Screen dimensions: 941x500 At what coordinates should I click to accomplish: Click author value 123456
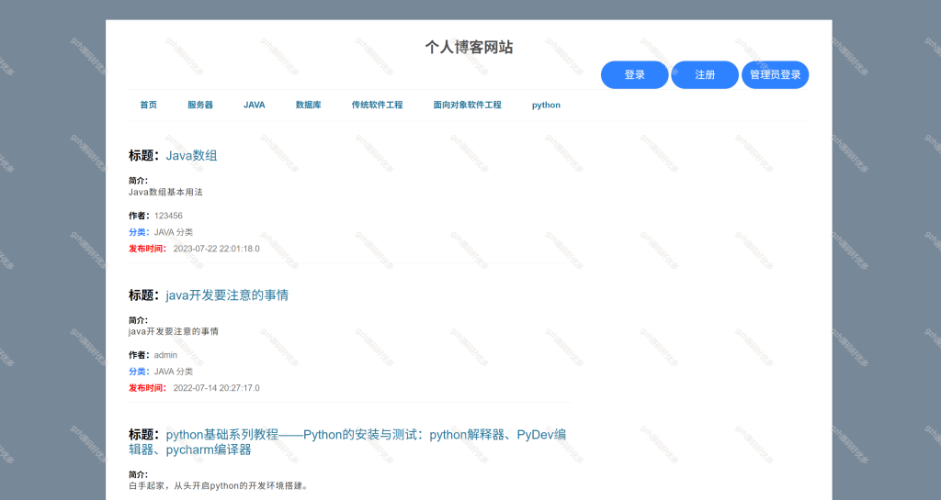coord(168,216)
